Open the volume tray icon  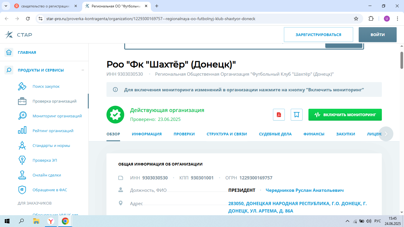point(369,221)
